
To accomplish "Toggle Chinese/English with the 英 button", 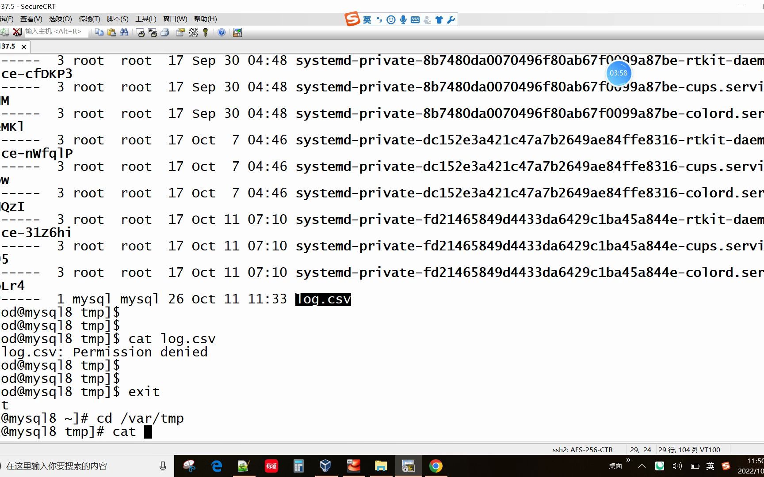I will pos(367,20).
